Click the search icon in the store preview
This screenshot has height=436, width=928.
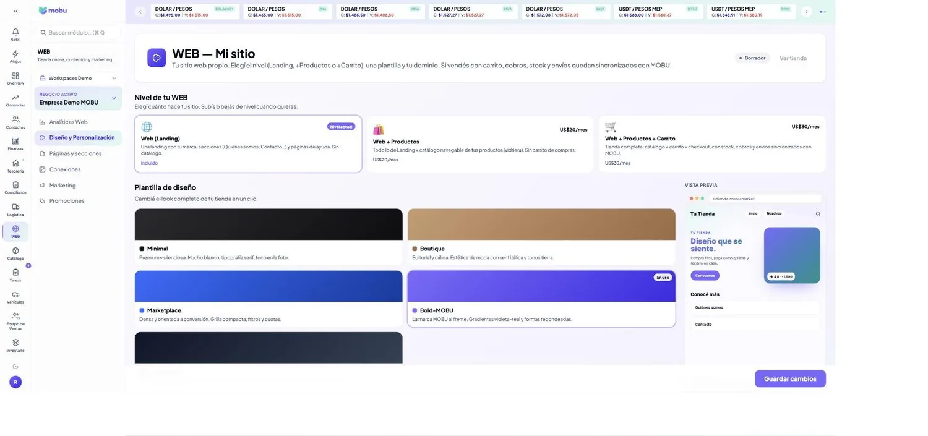tap(818, 213)
